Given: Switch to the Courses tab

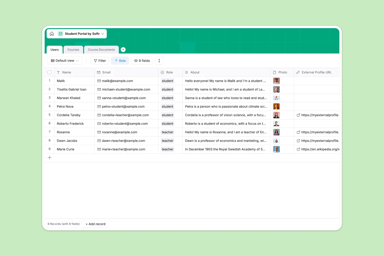Looking at the screenshot, I should [x=73, y=49].
